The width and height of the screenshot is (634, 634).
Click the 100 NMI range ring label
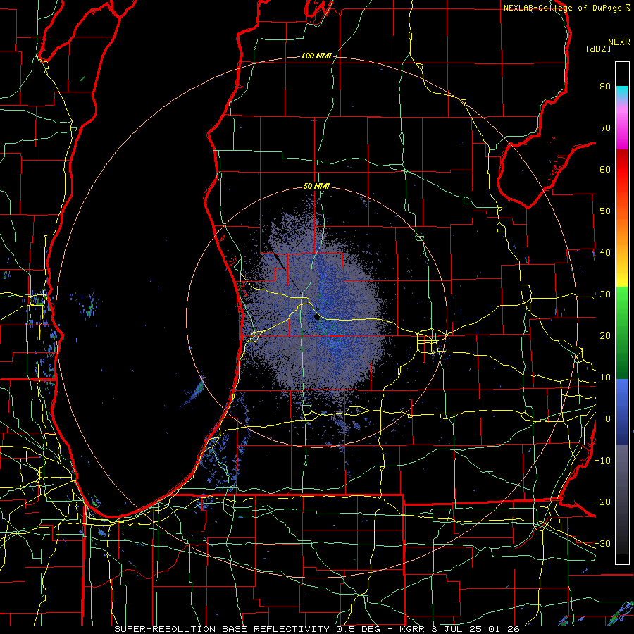(x=316, y=56)
